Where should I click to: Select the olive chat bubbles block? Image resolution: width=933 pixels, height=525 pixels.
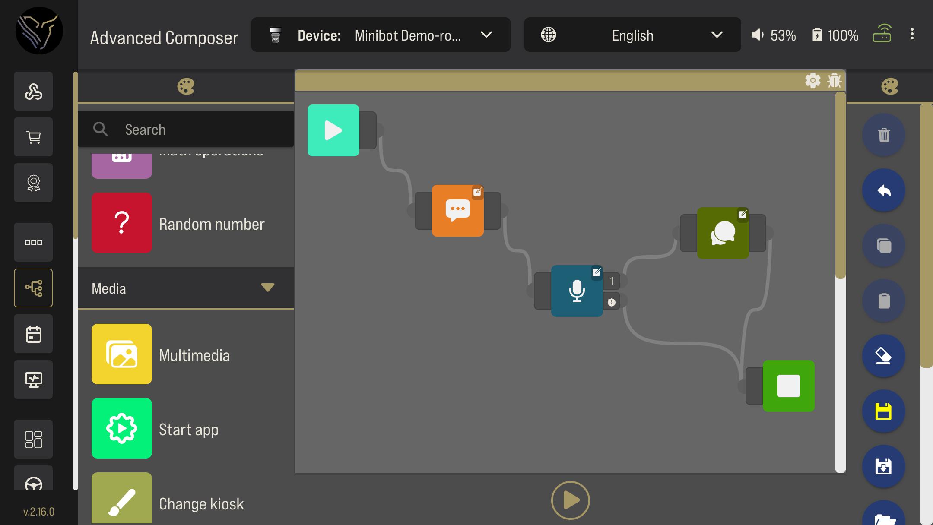[723, 233]
